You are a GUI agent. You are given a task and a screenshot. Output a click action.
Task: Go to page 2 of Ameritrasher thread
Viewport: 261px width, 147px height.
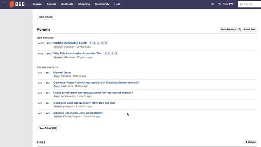(x=109, y=53)
